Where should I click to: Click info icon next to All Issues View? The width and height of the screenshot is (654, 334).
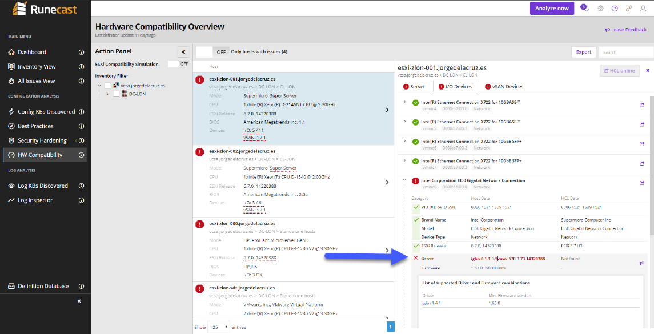tap(81, 81)
